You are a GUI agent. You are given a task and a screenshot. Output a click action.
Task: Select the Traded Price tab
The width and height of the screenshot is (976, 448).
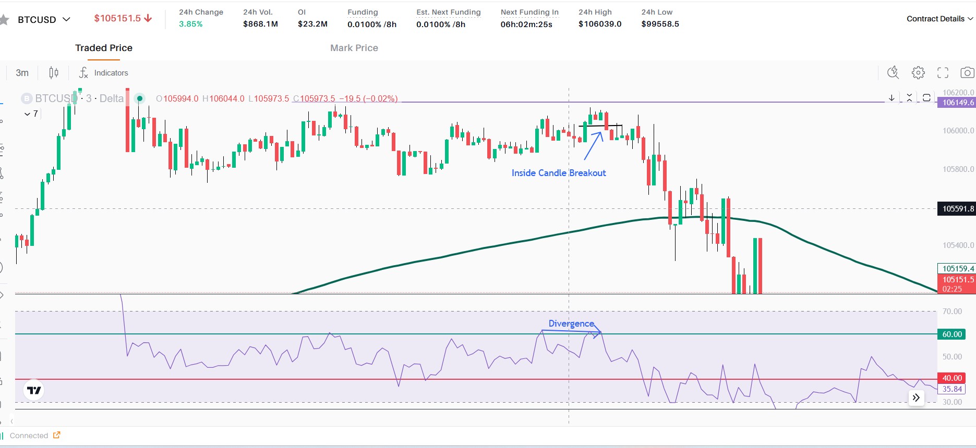click(104, 48)
